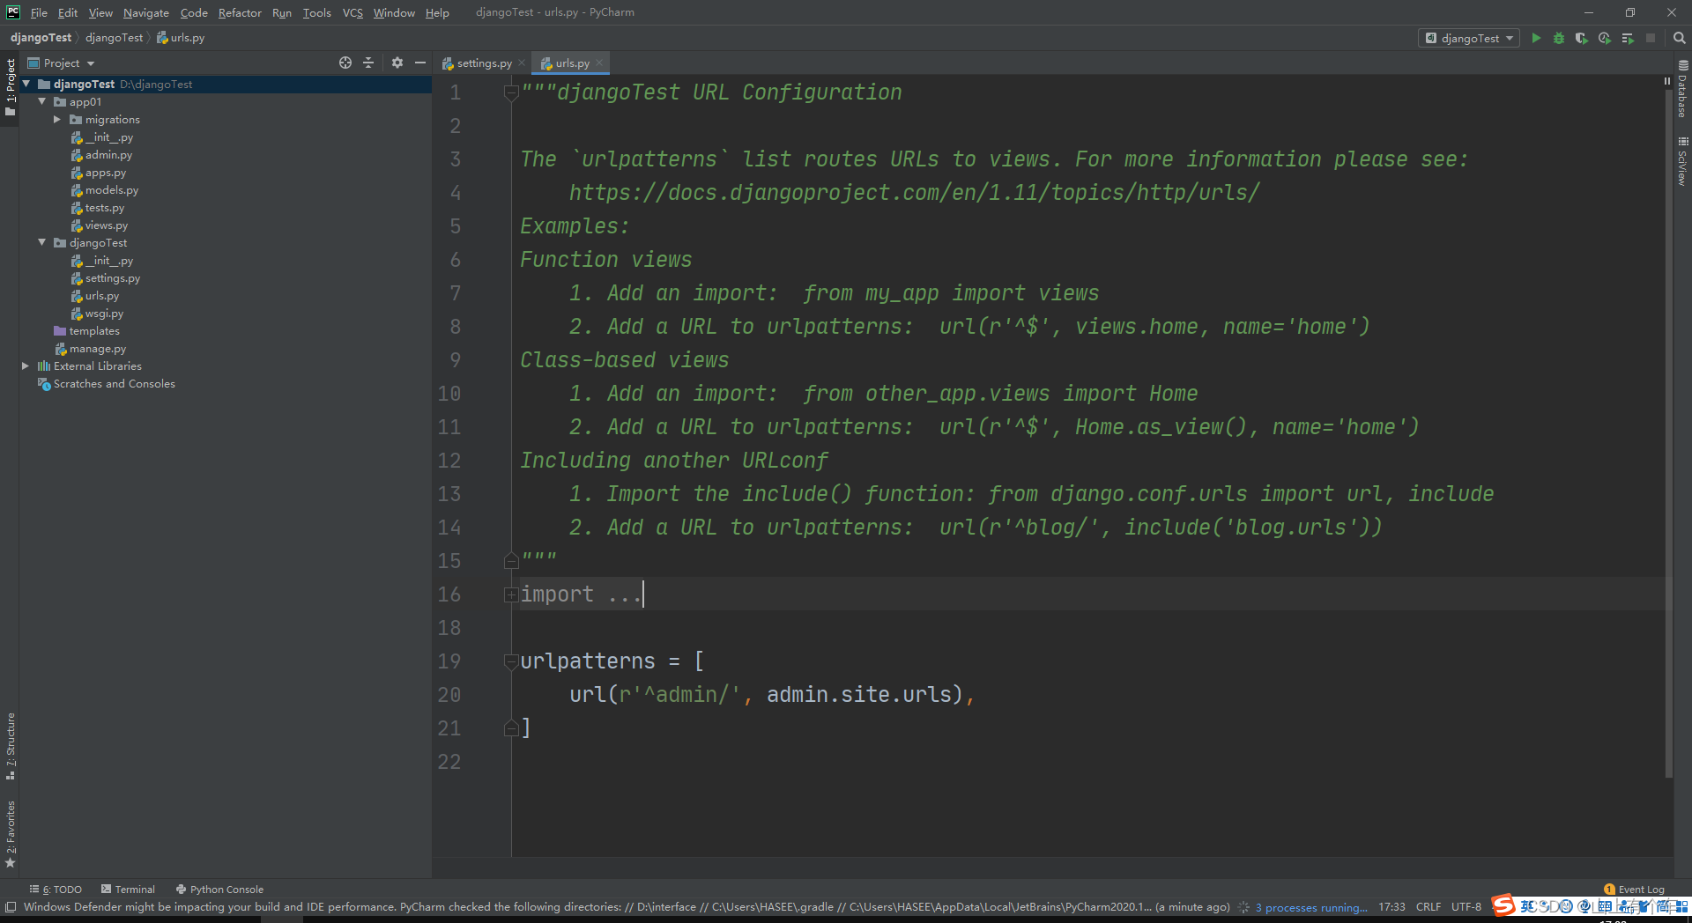Open the djangoTest run configuration dropdown
Image resolution: width=1692 pixels, height=923 pixels.
[1469, 38]
